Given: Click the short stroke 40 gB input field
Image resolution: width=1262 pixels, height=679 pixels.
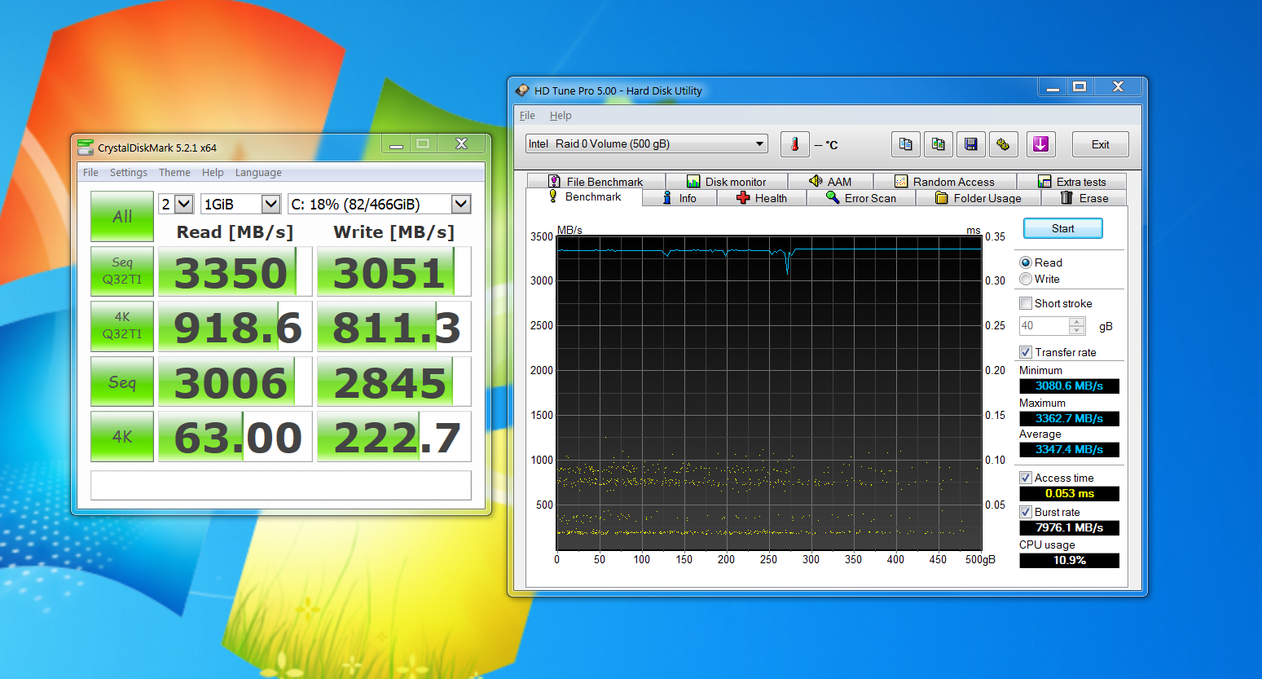Looking at the screenshot, I should (1044, 326).
